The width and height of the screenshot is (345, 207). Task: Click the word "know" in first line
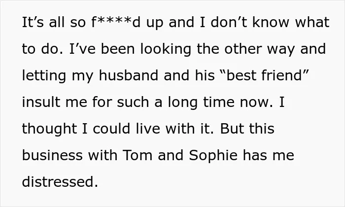(271, 22)
